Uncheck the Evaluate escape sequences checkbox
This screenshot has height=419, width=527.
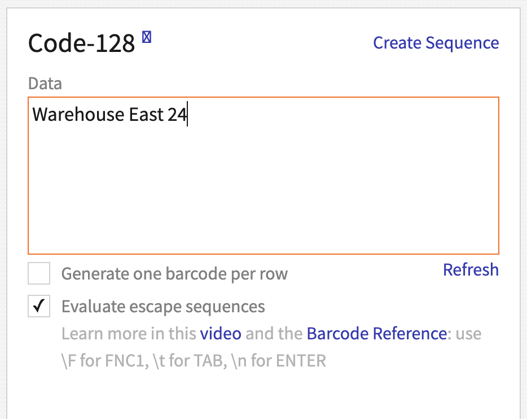pos(39,307)
